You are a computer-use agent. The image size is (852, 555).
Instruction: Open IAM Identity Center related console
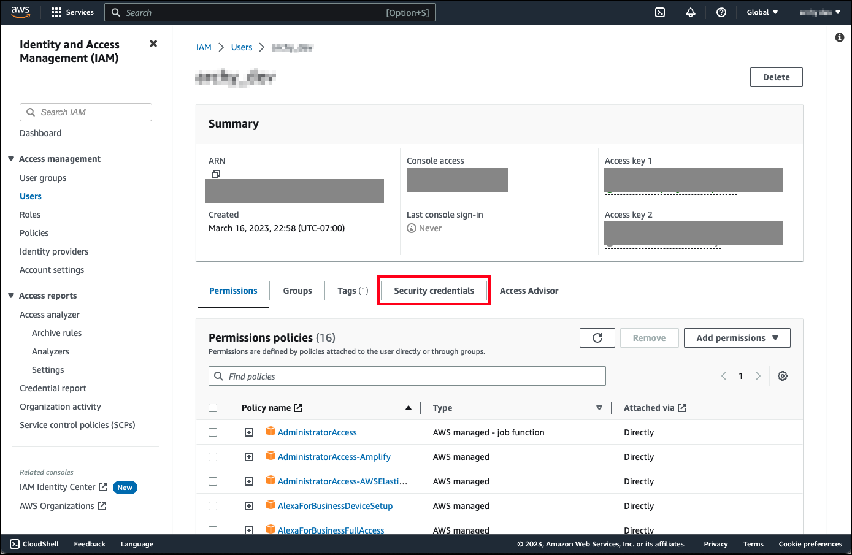click(x=63, y=487)
